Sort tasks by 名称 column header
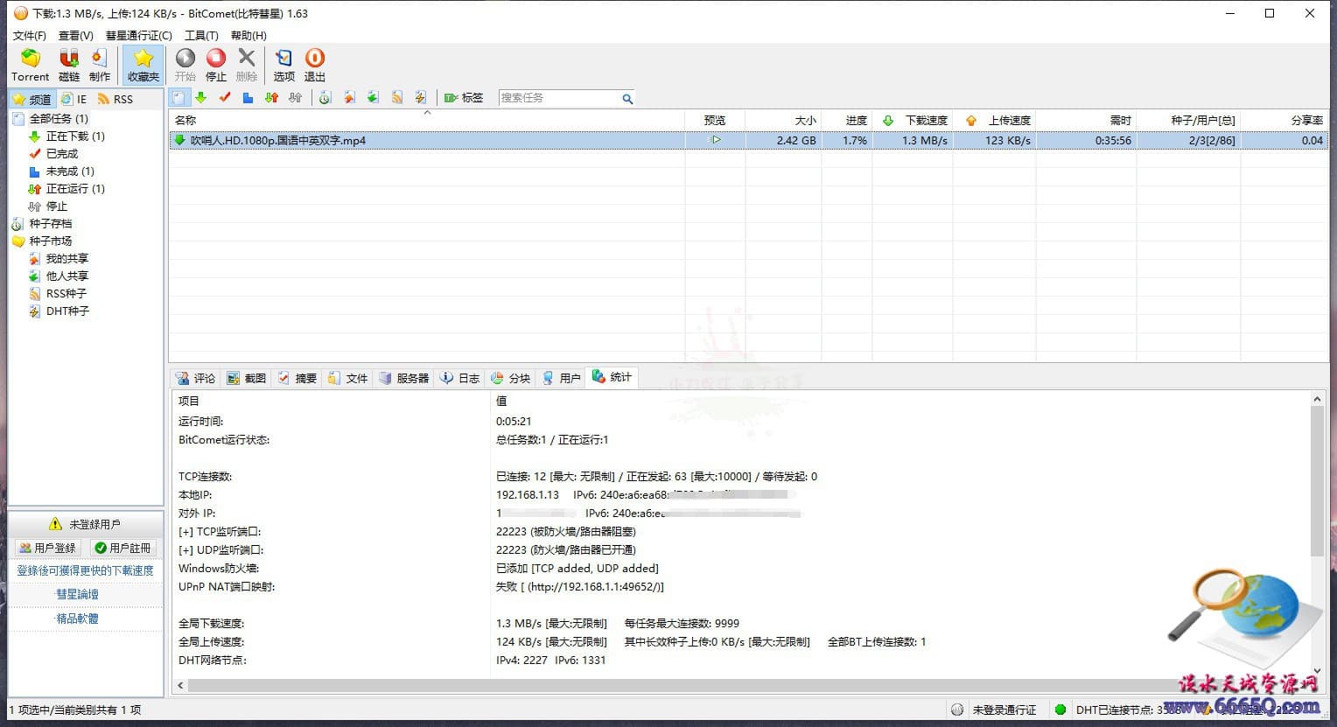 click(427, 120)
